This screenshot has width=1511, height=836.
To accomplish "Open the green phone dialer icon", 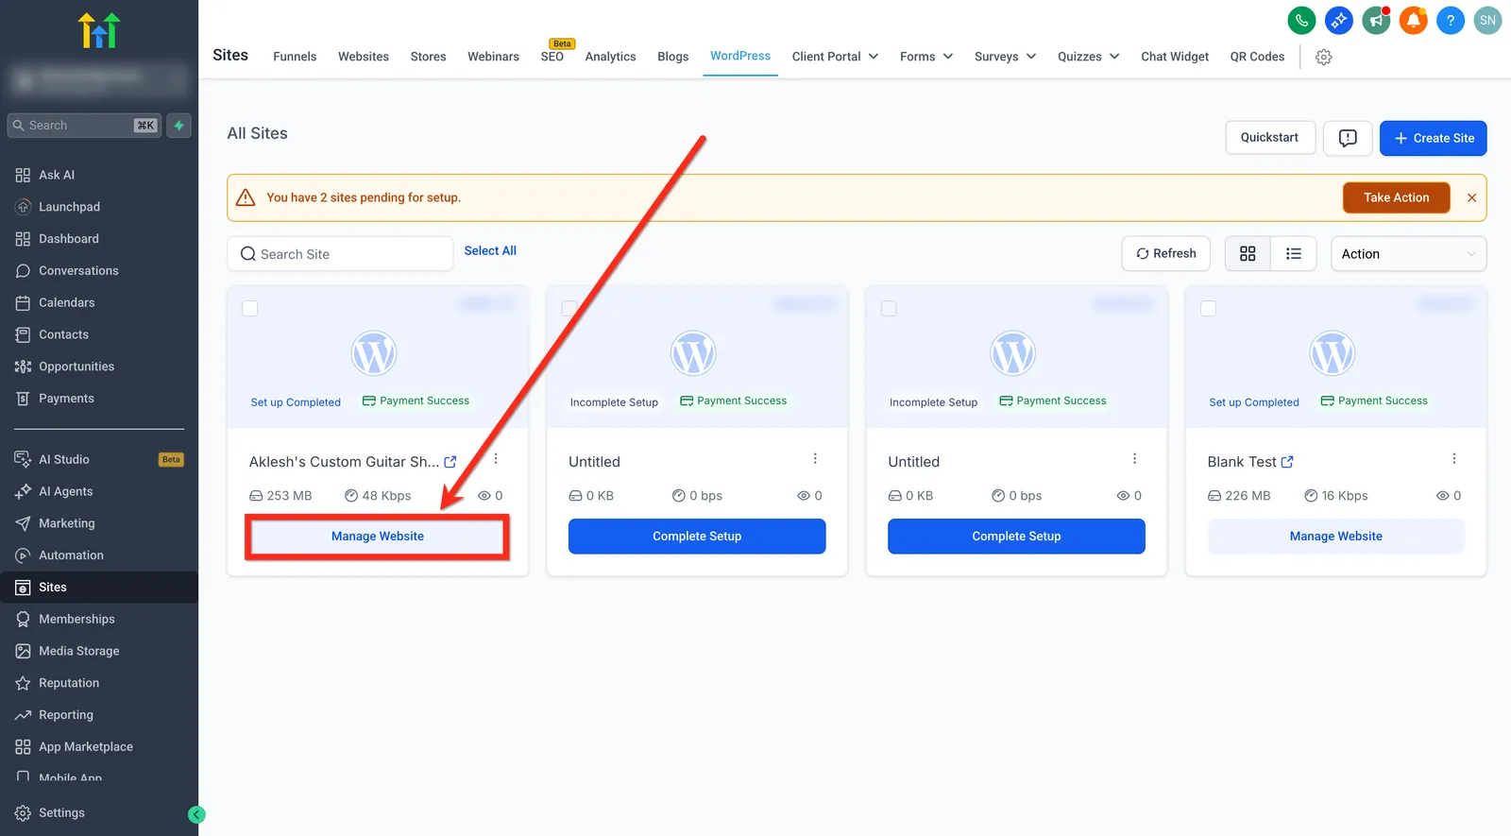I will coord(1301,20).
